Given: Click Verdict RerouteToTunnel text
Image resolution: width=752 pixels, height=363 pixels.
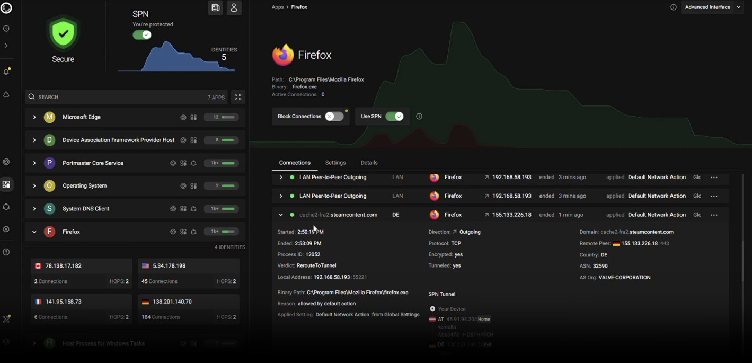Looking at the screenshot, I should point(316,266).
